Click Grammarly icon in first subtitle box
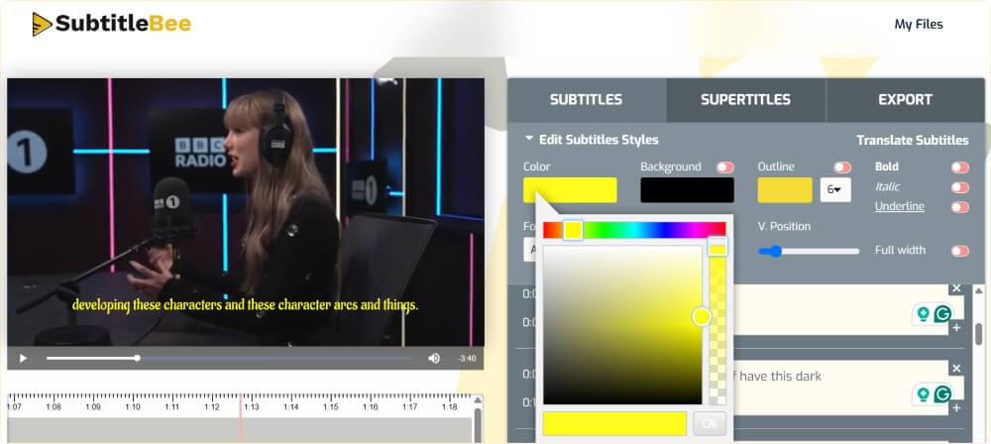Image resolution: width=991 pixels, height=444 pixels. pos(942,314)
